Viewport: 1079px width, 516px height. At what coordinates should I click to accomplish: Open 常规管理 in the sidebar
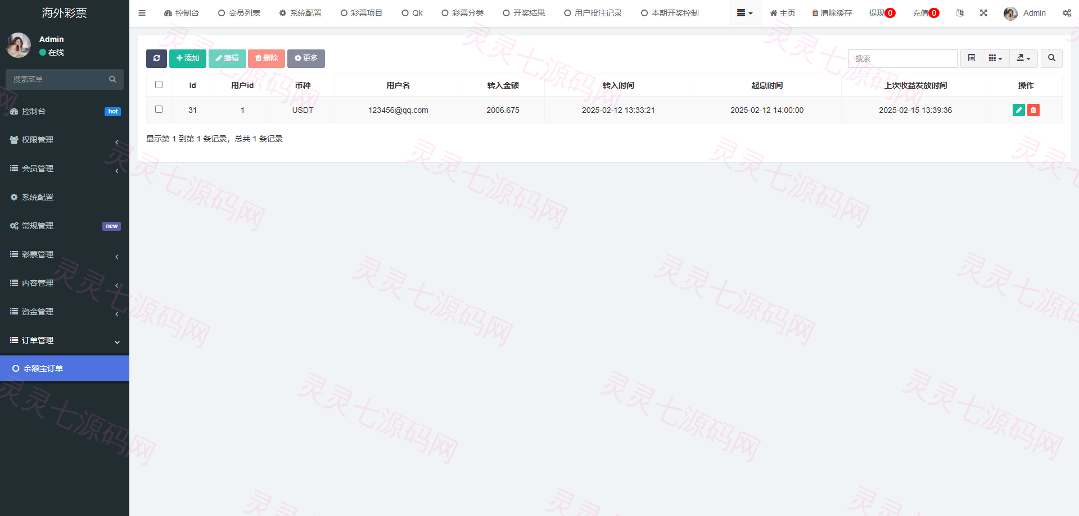pos(65,226)
